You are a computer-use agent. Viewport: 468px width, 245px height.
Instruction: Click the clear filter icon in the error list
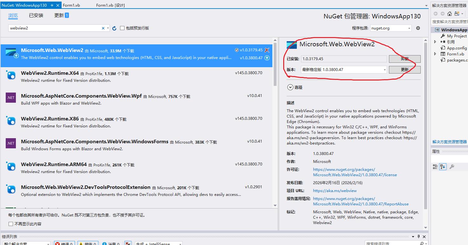click(x=128, y=243)
